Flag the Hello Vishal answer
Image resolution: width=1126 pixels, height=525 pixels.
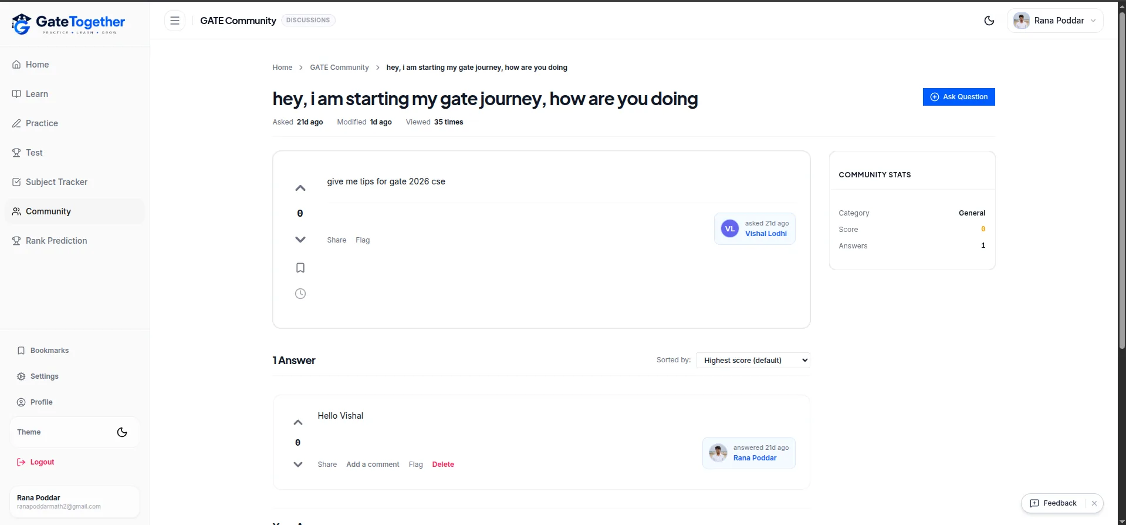click(x=416, y=465)
